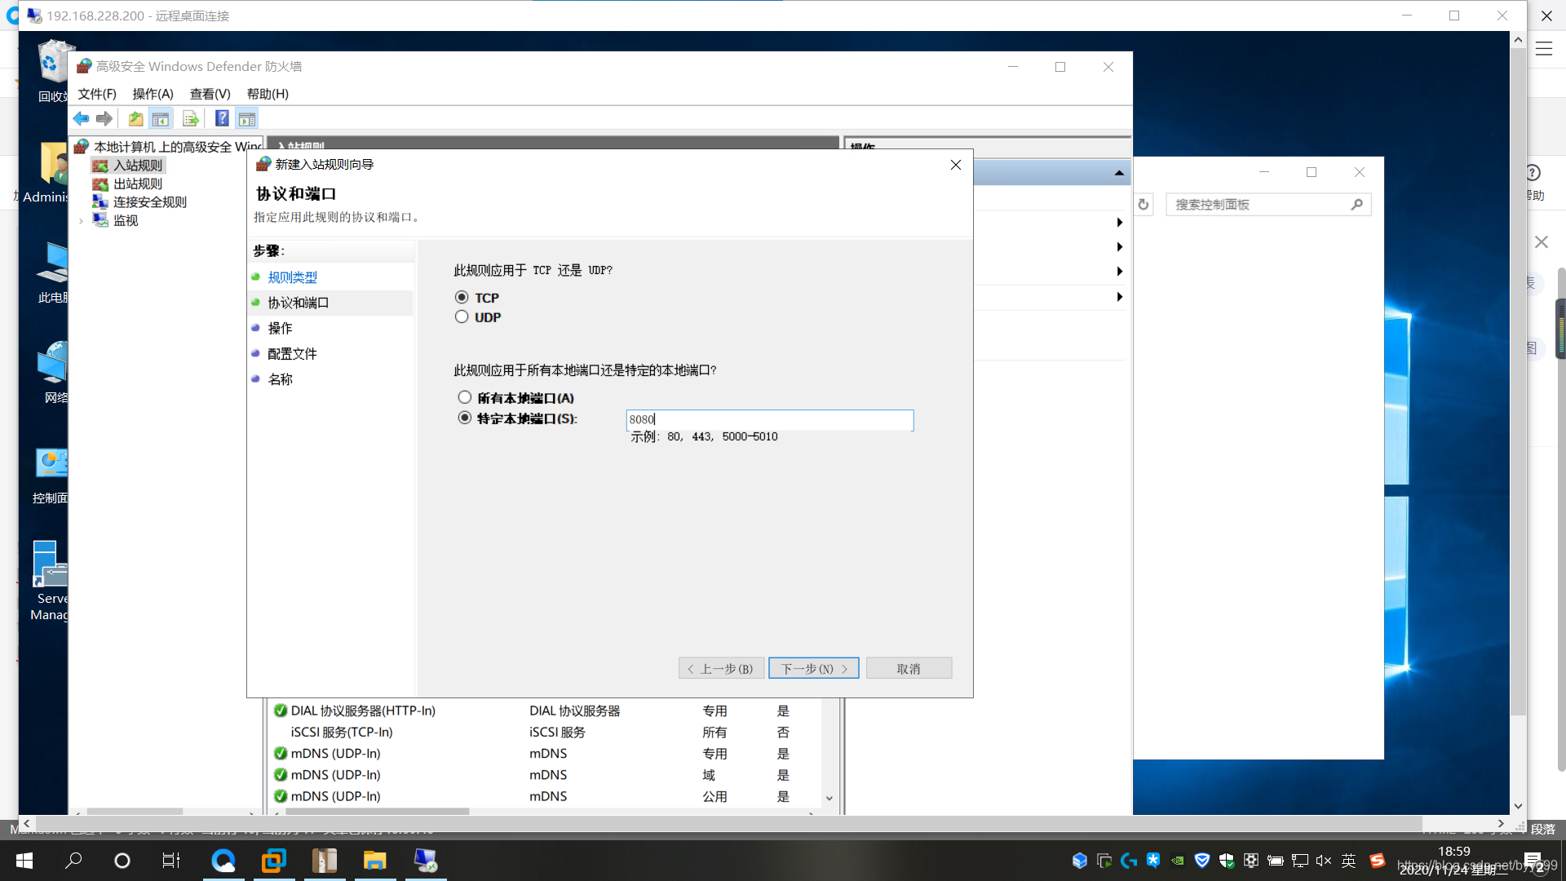Click the Up one level folder icon
This screenshot has width=1566, height=881.
[x=135, y=119]
